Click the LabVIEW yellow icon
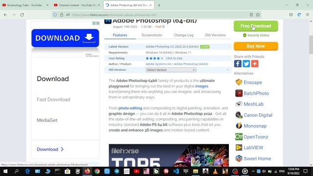This screenshot has height=176, width=313. click(239, 148)
